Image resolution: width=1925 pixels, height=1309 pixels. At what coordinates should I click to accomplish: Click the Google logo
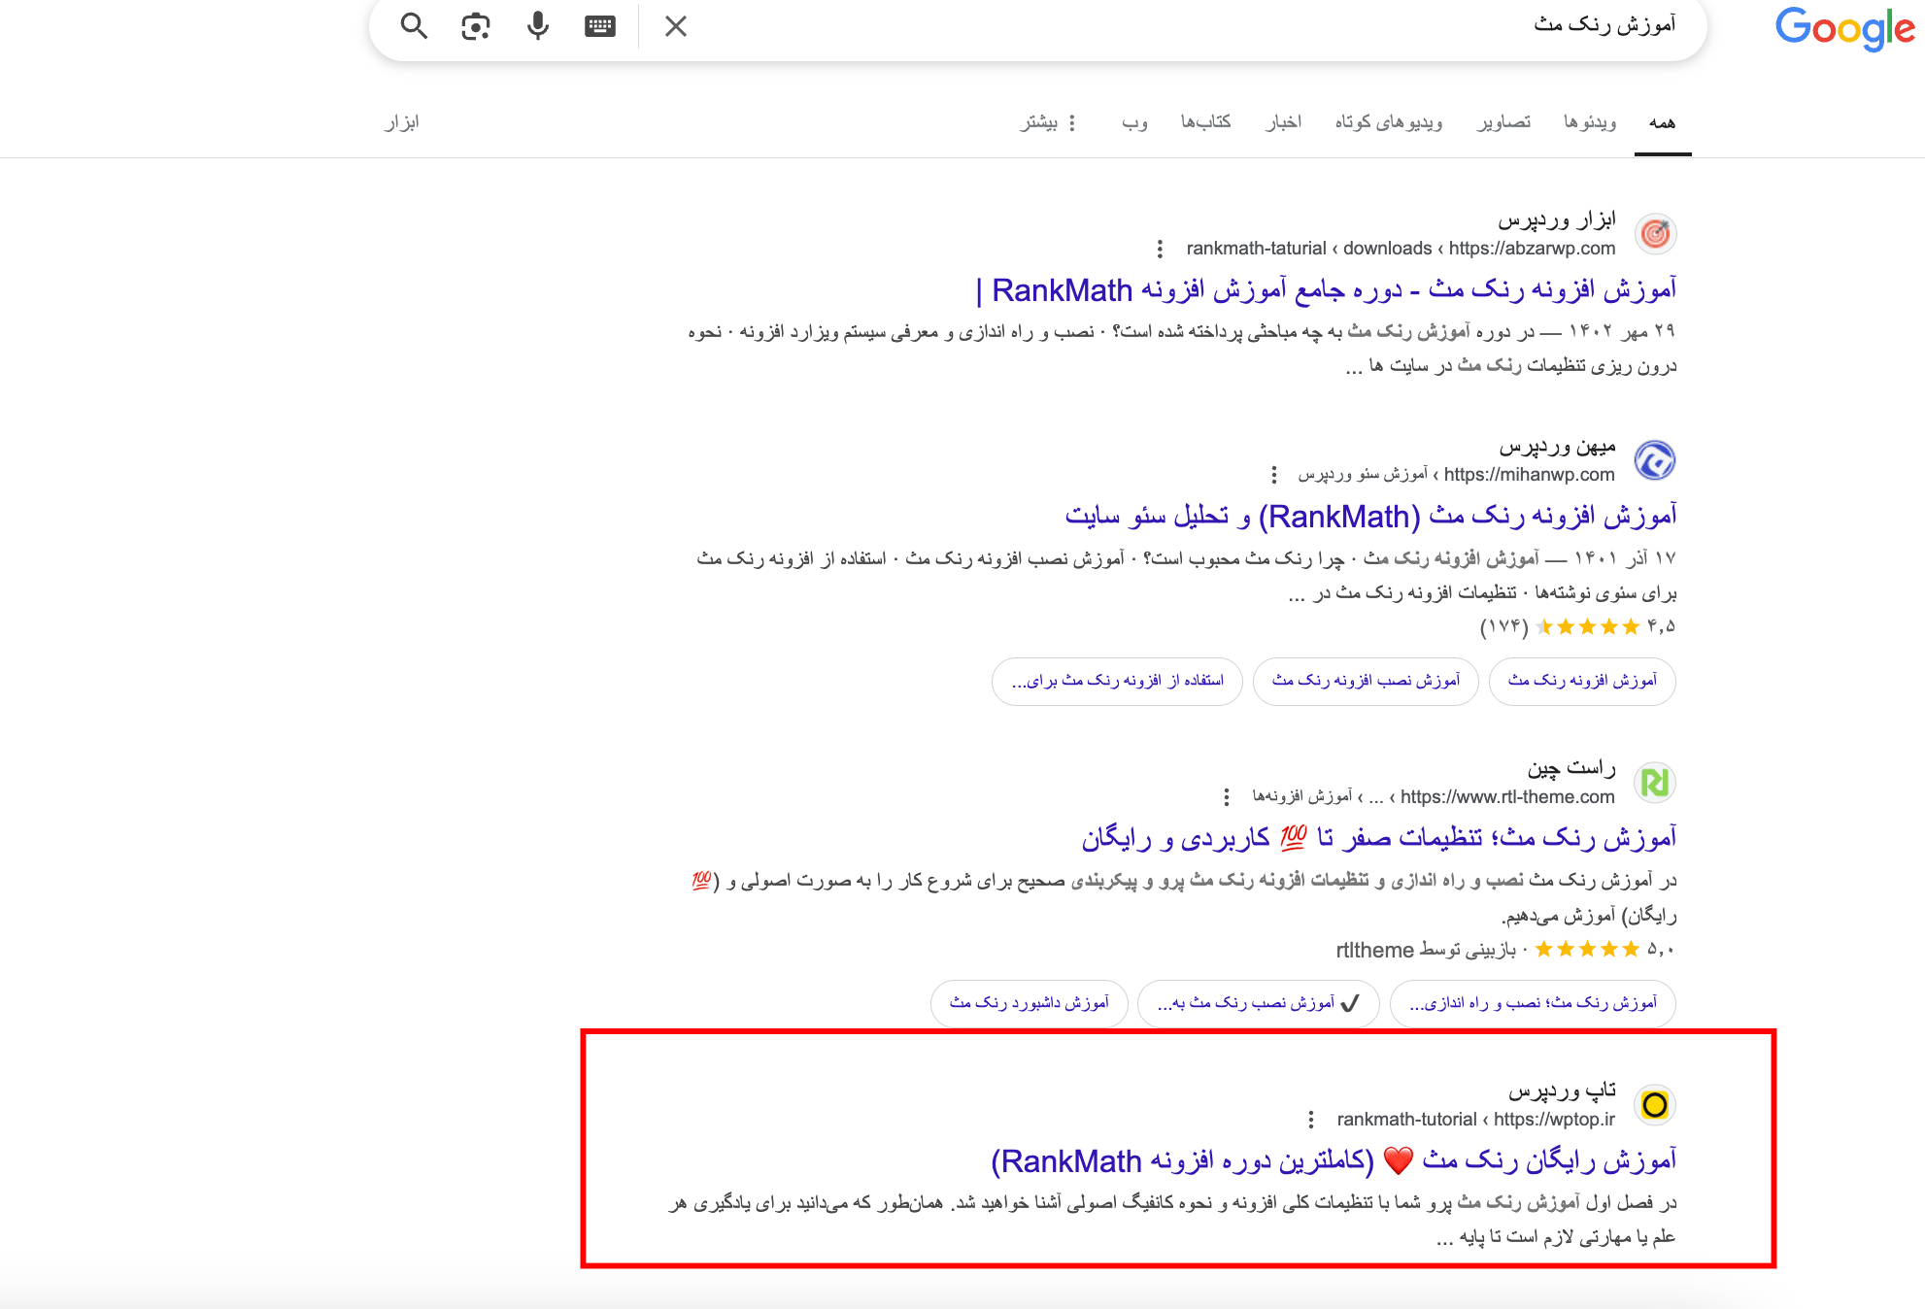click(1844, 28)
